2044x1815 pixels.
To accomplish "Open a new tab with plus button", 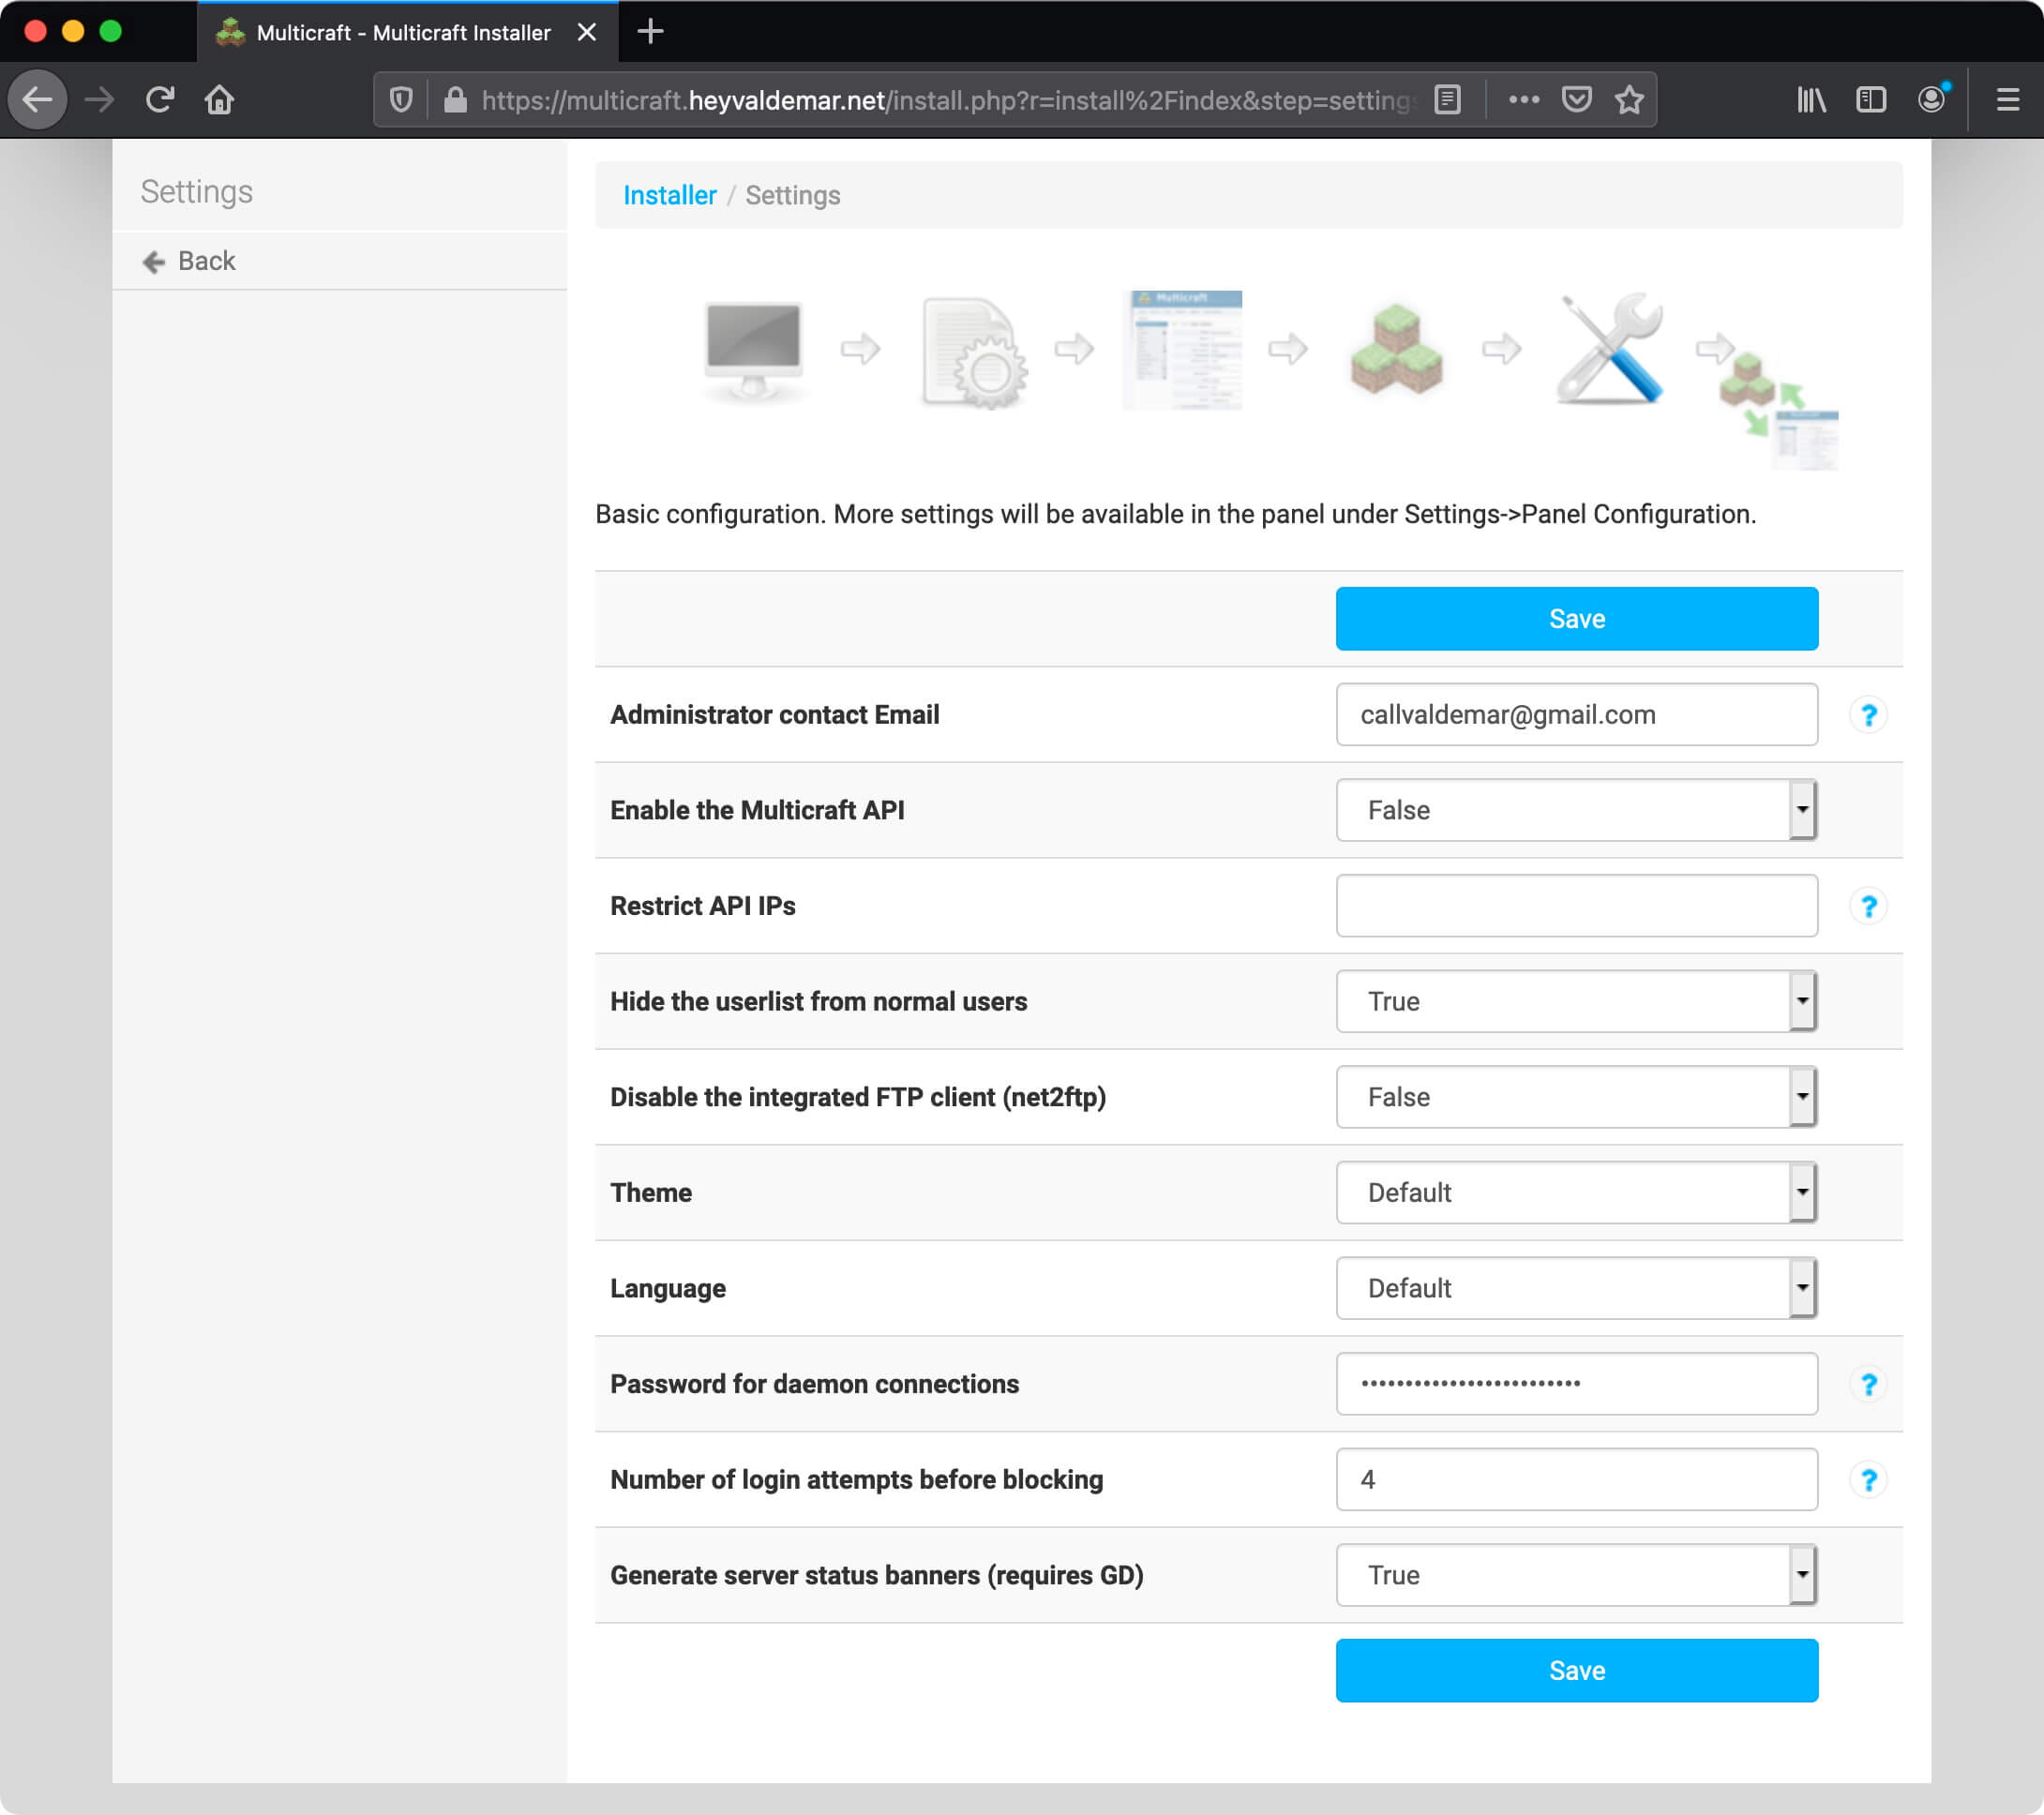I will pyautogui.click(x=650, y=31).
